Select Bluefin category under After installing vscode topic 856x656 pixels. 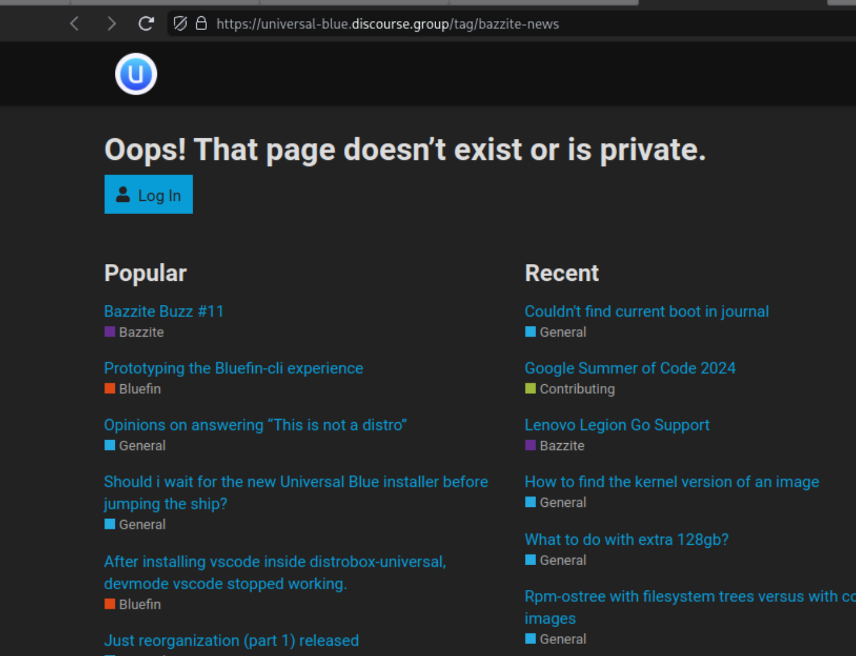[x=132, y=604]
